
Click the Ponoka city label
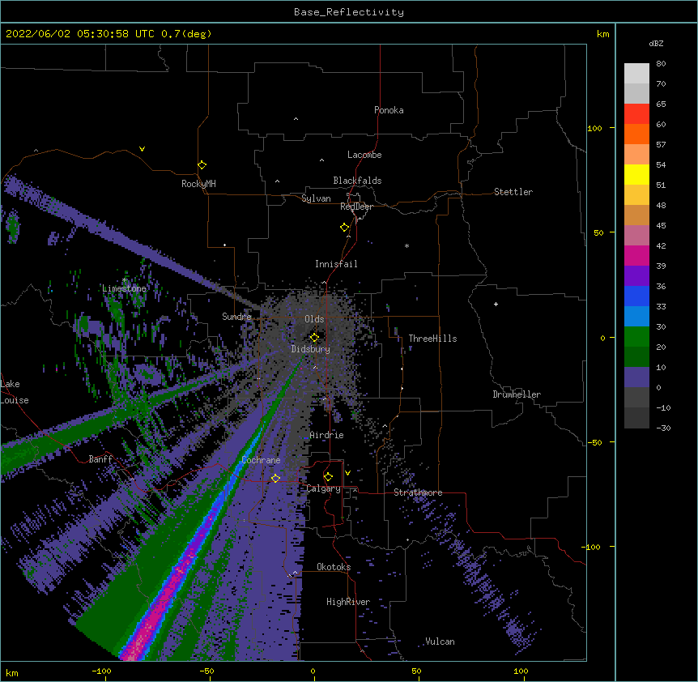point(389,110)
